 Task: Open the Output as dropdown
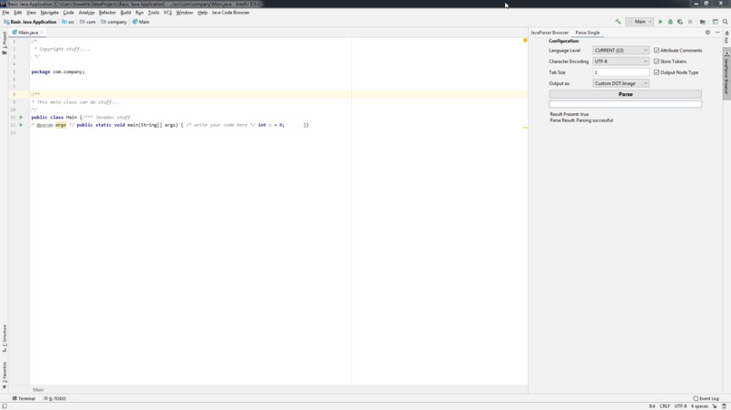[620, 83]
